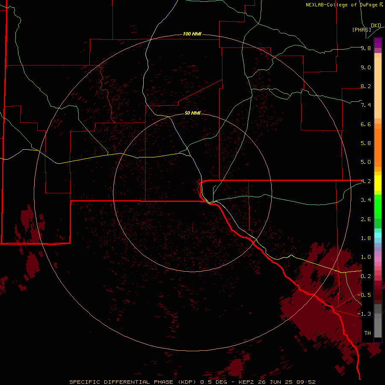Click the 50 NMI range ring label

tap(192, 113)
